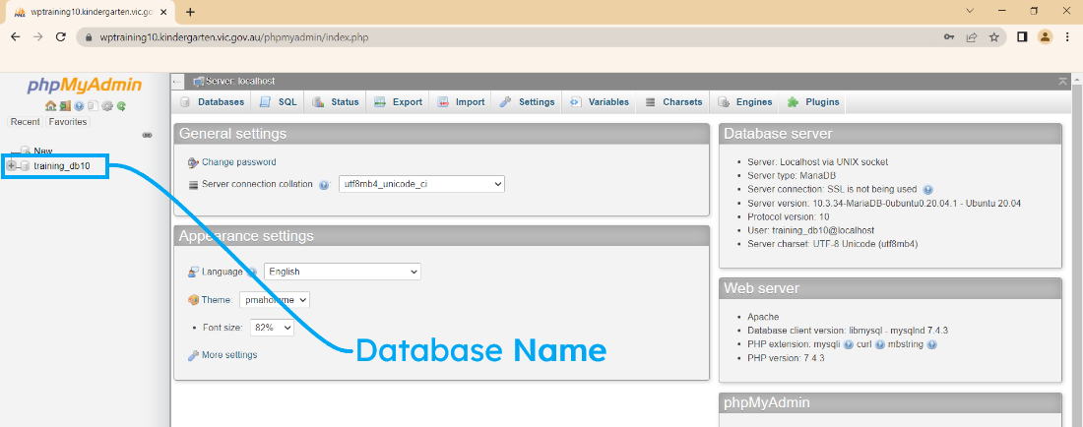Click help icon next to Language label
Screen dimensions: 1083x427
coord(252,272)
